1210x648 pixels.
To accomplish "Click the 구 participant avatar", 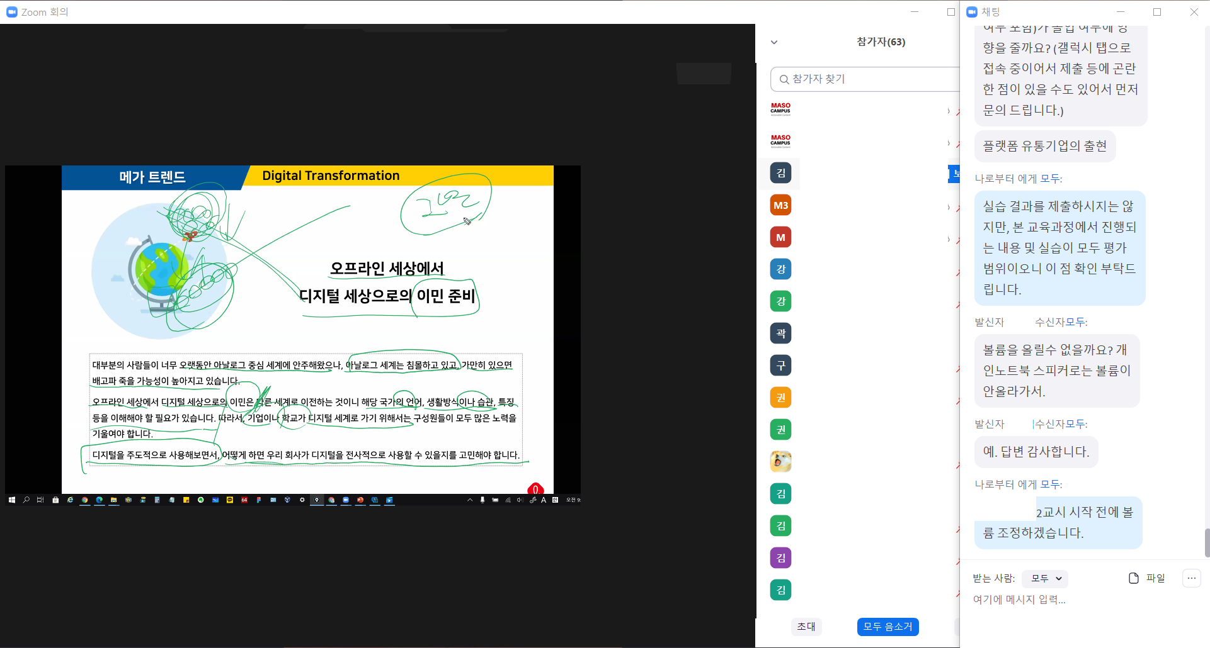I will 780,366.
